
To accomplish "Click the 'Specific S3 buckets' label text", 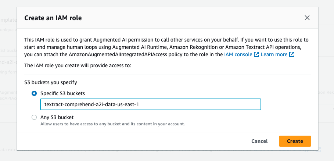I will pyautogui.click(x=62, y=93).
